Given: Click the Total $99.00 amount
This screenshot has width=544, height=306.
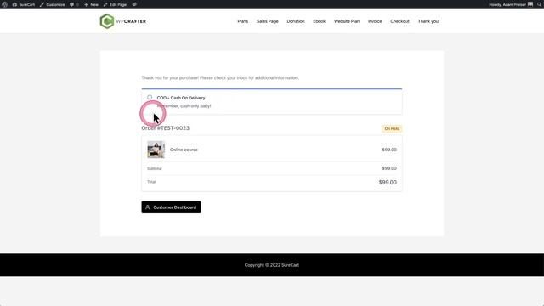Looking at the screenshot, I should 388,182.
